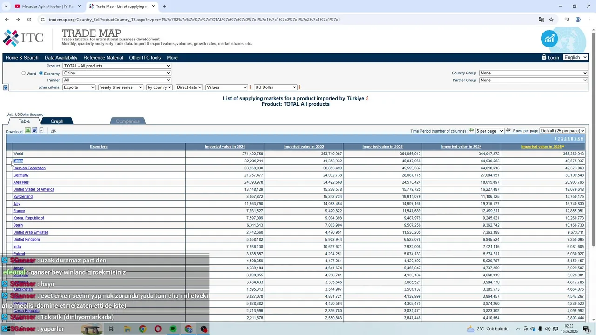Image resolution: width=596 pixels, height=335 pixels.
Task: Open the US Dollar currency dropdown
Action: 276,87
